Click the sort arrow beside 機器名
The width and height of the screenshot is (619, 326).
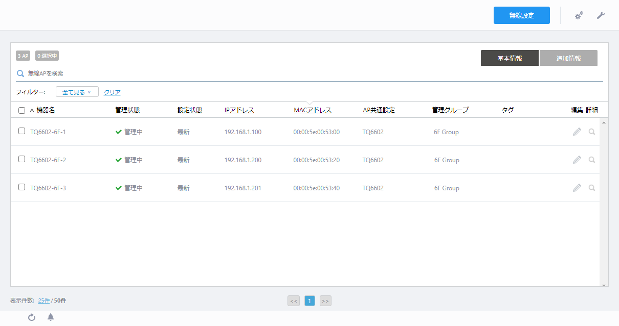[x=32, y=110]
